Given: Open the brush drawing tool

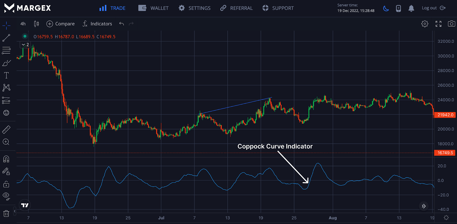Looking at the screenshot, I should 6,63.
